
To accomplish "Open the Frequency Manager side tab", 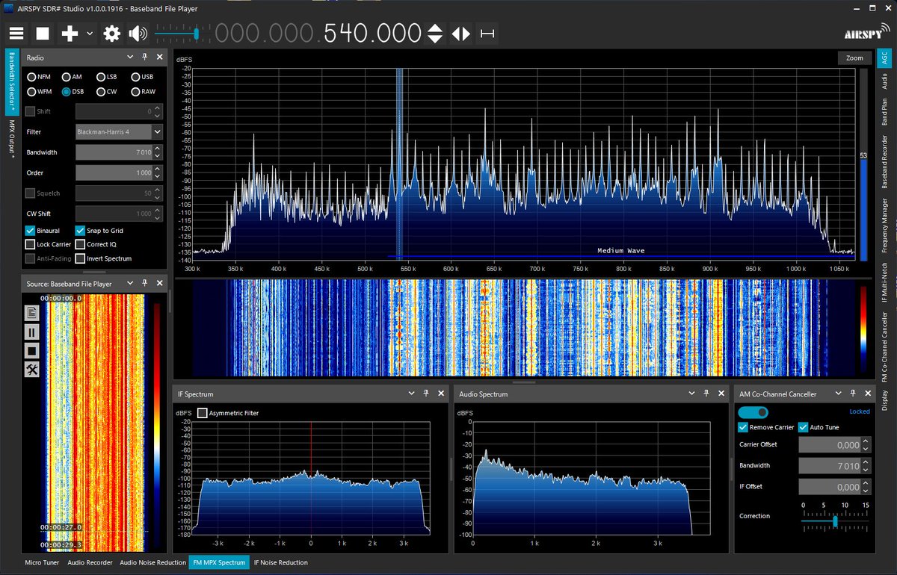I will click(884, 227).
